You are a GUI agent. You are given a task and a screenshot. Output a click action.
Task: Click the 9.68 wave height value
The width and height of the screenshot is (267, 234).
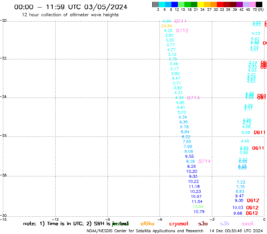[238, 213]
